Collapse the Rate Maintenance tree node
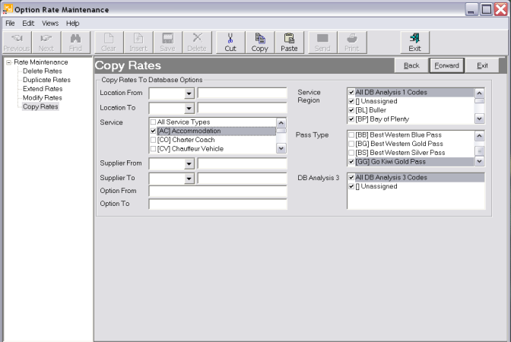511x342 pixels. tap(9, 62)
